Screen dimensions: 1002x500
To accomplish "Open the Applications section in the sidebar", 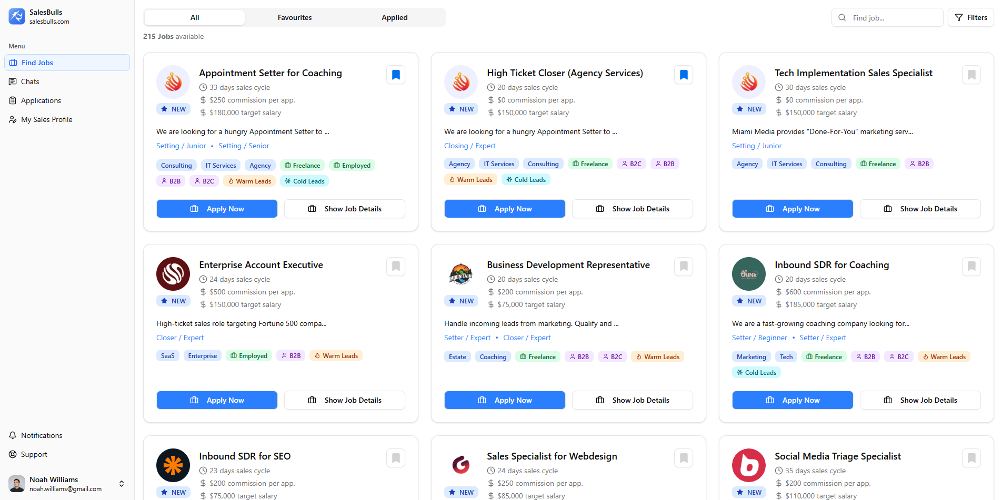I will 41,100.
